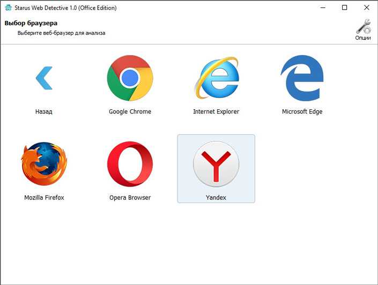Select the Google Chrome logo
Image resolution: width=378 pixels, height=285 pixels.
(130, 78)
